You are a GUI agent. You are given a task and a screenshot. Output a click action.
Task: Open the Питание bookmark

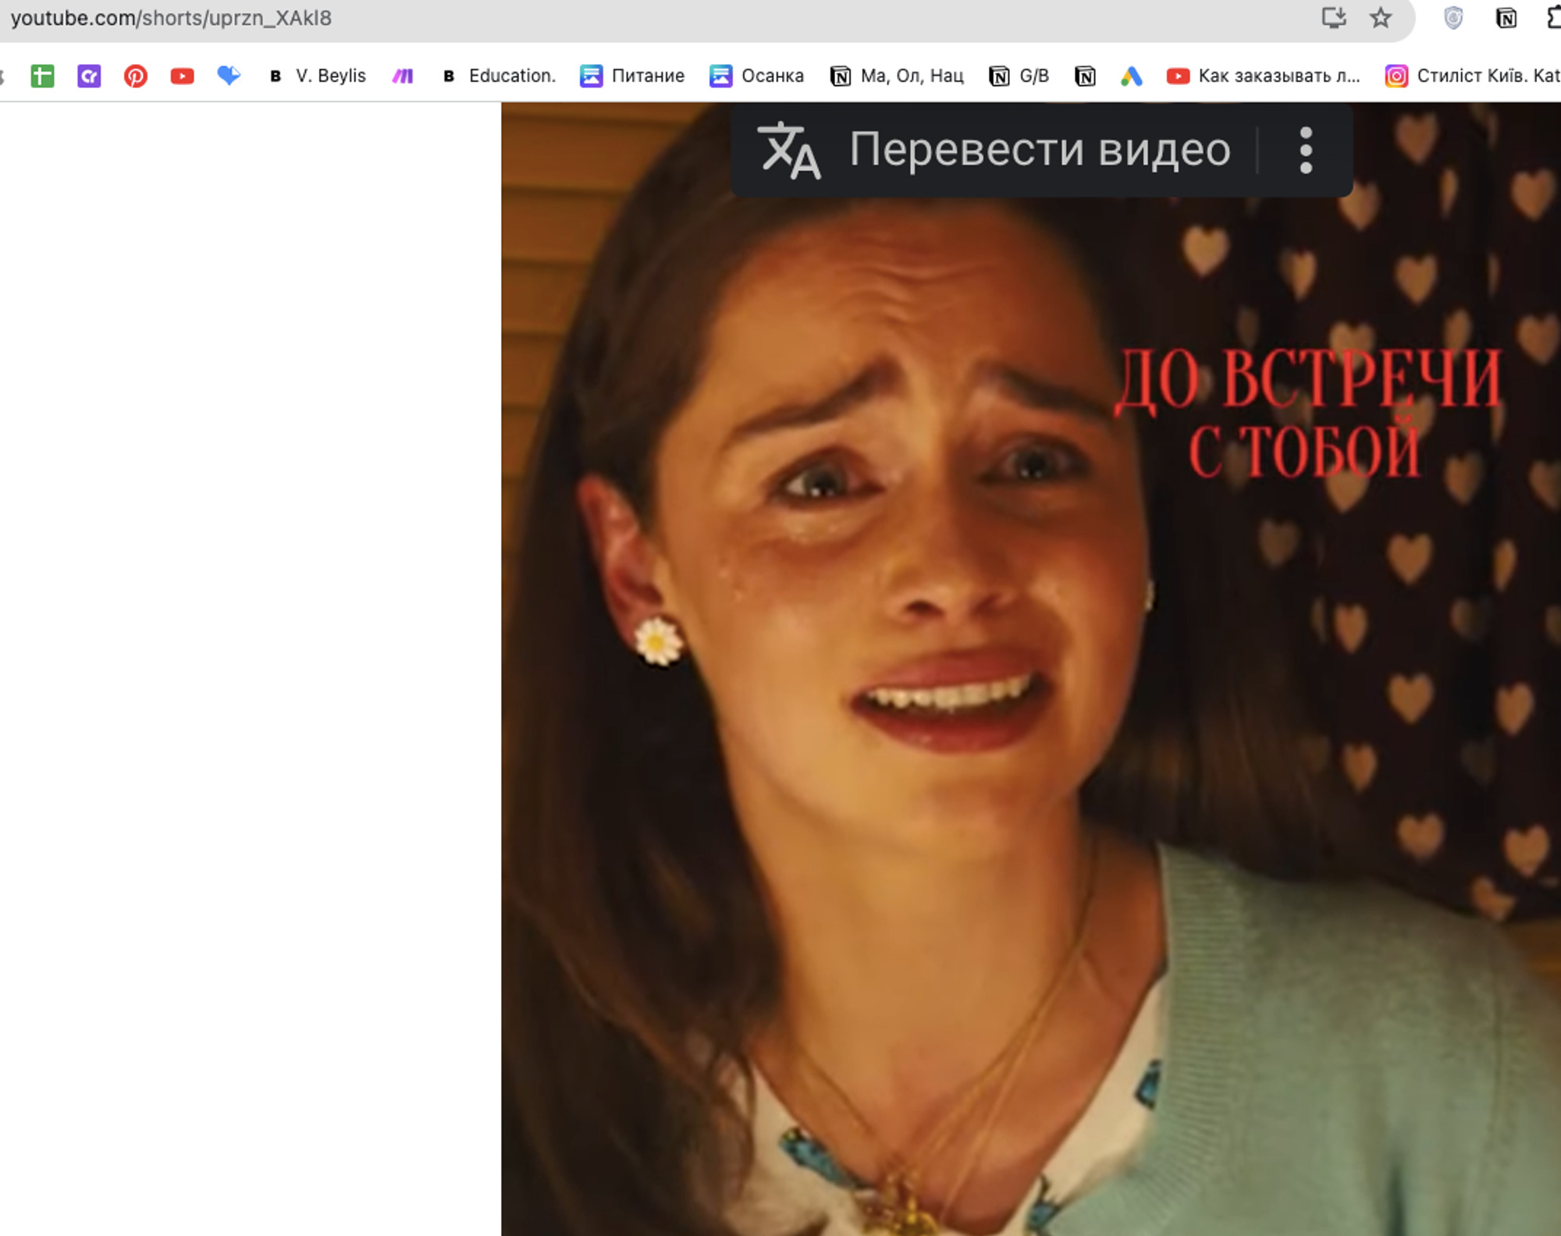pos(632,76)
